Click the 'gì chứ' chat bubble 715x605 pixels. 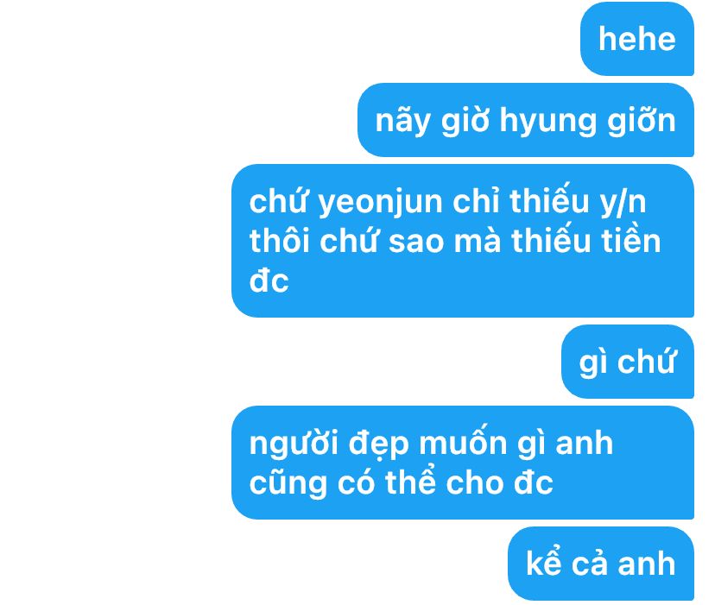(628, 362)
